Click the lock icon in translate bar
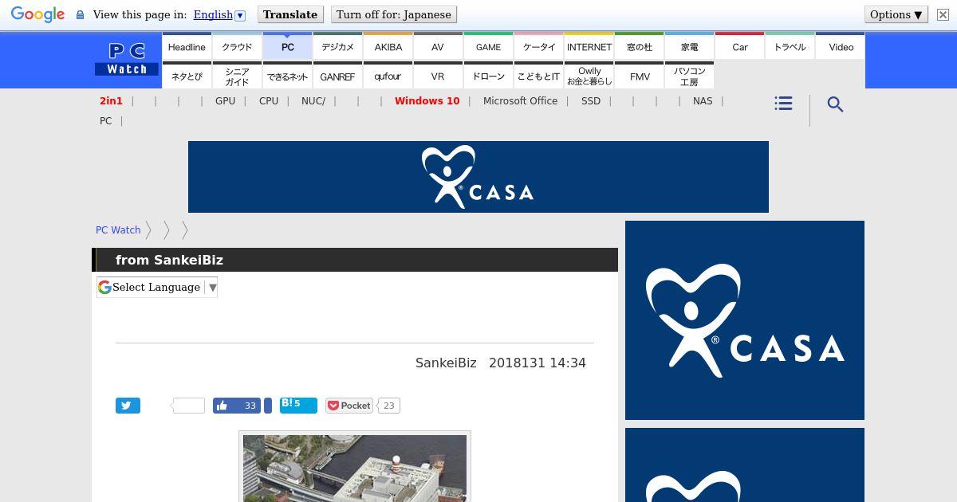Viewport: 957px width, 502px height. tap(80, 15)
